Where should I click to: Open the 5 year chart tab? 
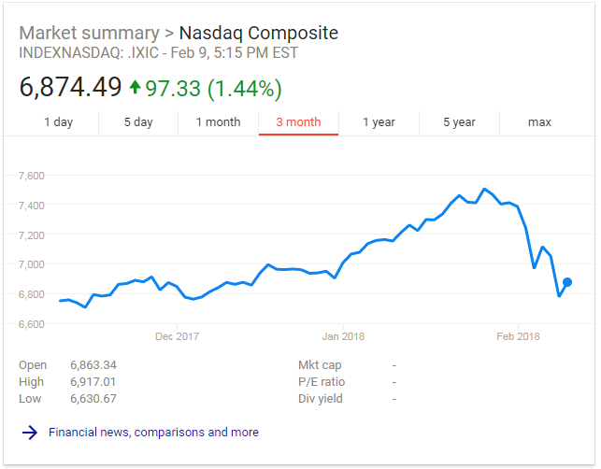point(459,122)
